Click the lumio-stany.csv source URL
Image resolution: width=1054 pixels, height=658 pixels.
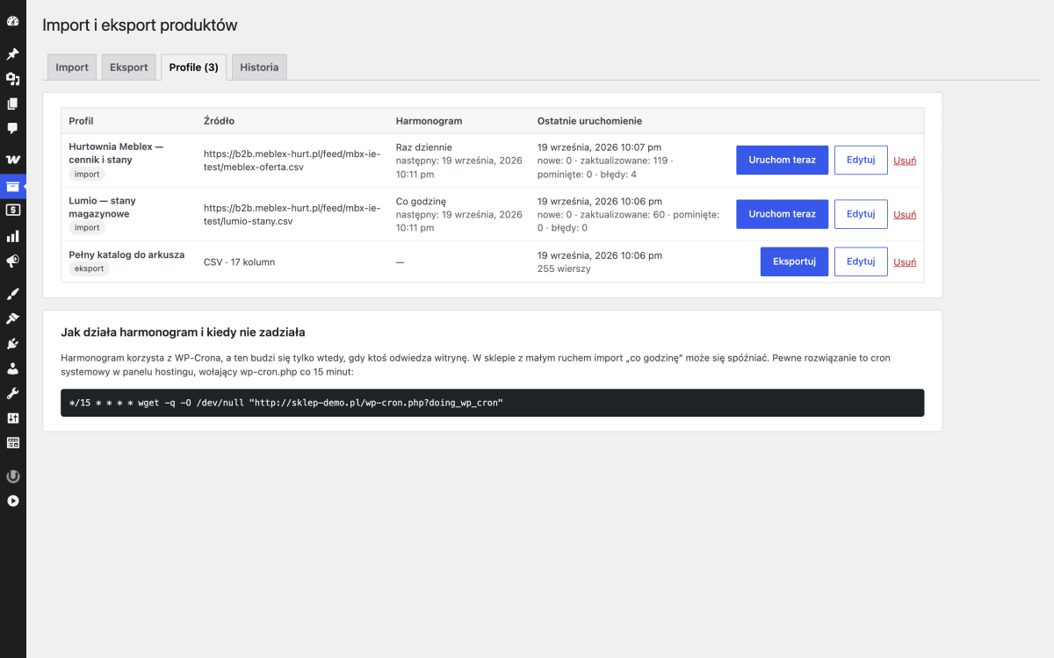(292, 214)
